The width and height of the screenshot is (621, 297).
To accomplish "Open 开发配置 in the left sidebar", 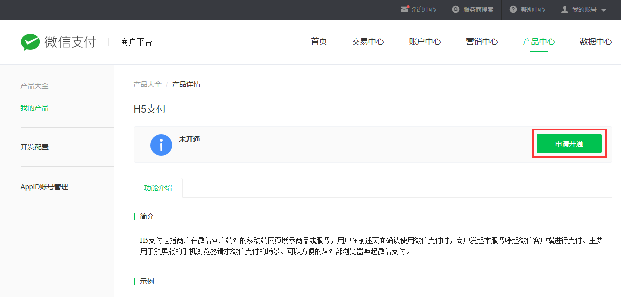I will tap(34, 147).
